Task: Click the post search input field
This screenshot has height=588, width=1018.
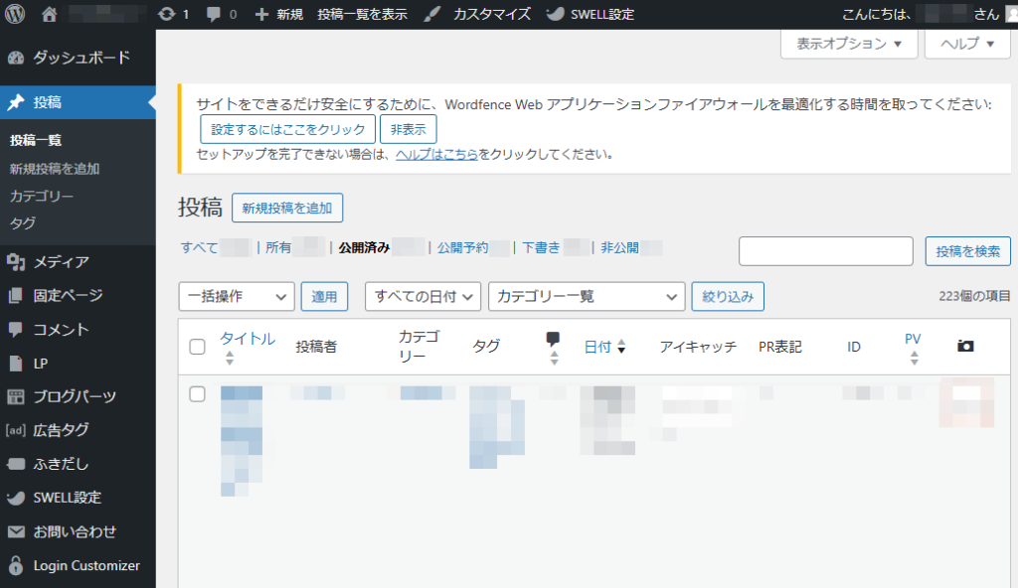Action: click(825, 251)
